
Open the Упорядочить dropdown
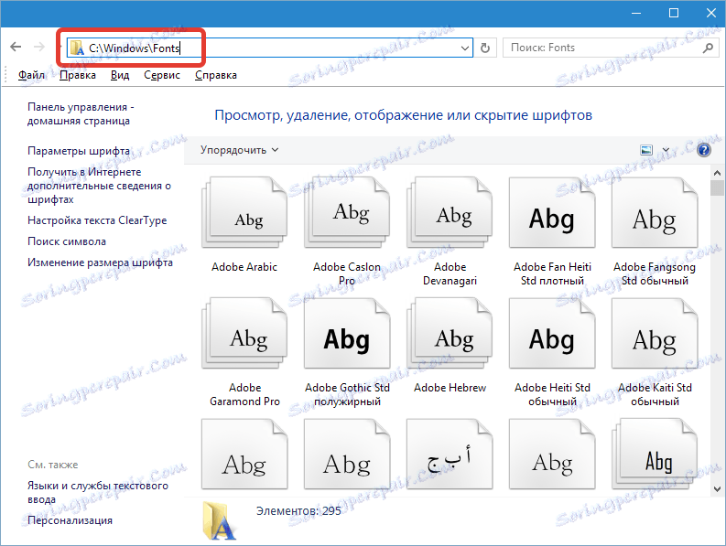(x=239, y=150)
